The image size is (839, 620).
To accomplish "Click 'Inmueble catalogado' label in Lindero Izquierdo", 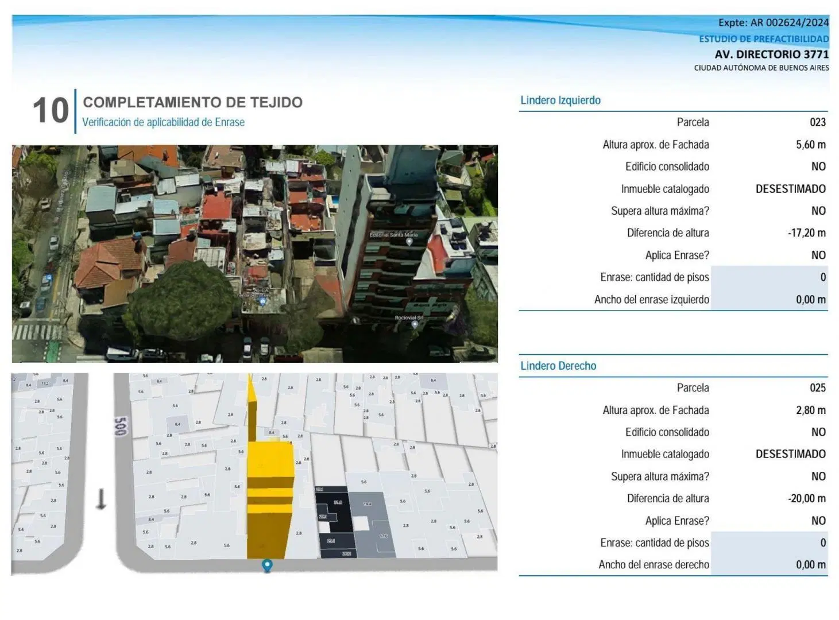I will click(x=665, y=189).
